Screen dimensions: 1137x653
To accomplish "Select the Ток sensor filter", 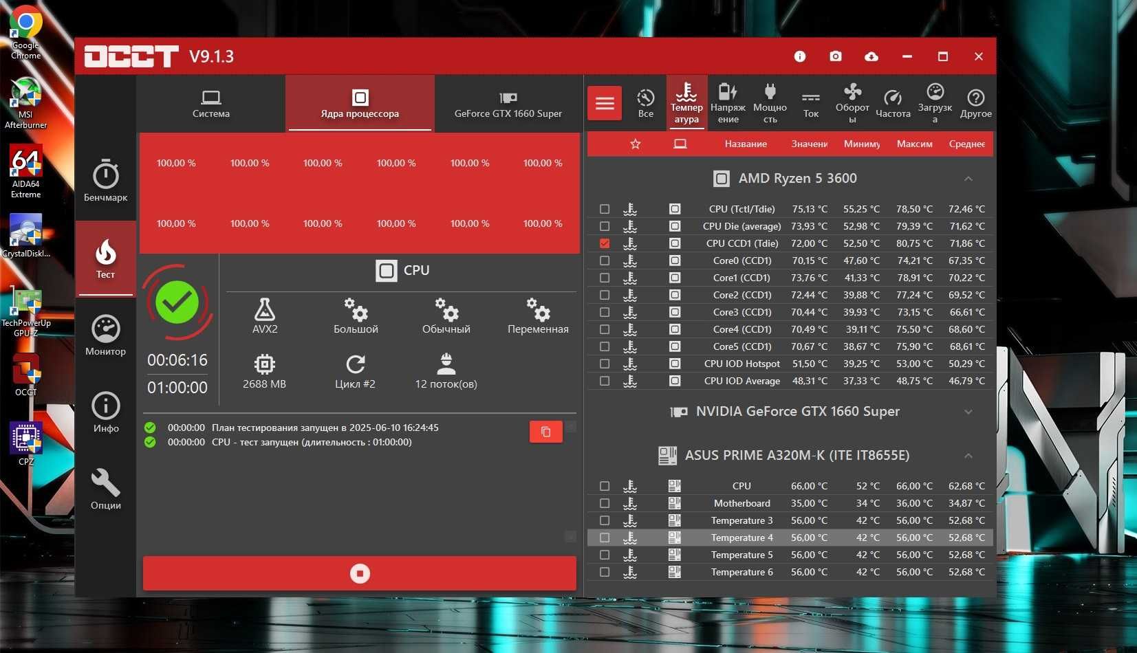I will 811,103.
